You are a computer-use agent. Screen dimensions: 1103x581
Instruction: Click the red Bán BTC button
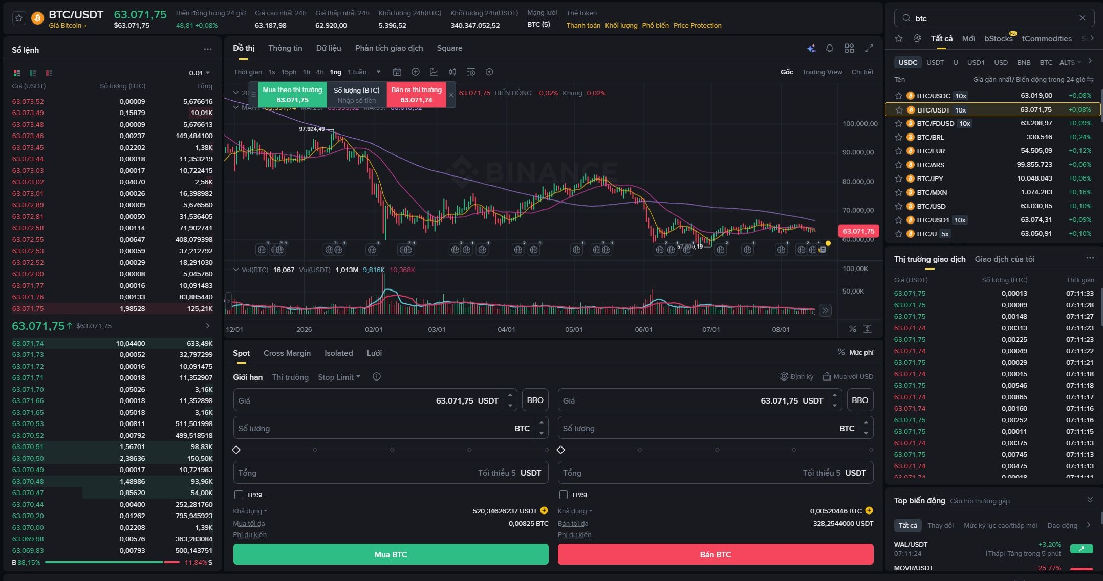pyautogui.click(x=716, y=554)
